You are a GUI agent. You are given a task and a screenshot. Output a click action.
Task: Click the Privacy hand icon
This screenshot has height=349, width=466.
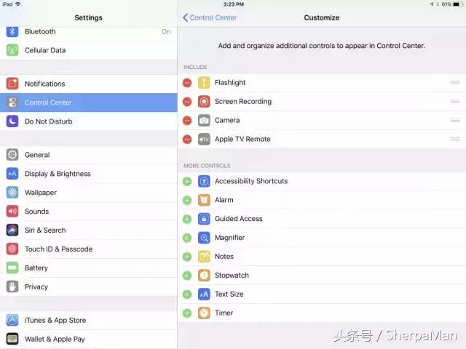tap(12, 286)
